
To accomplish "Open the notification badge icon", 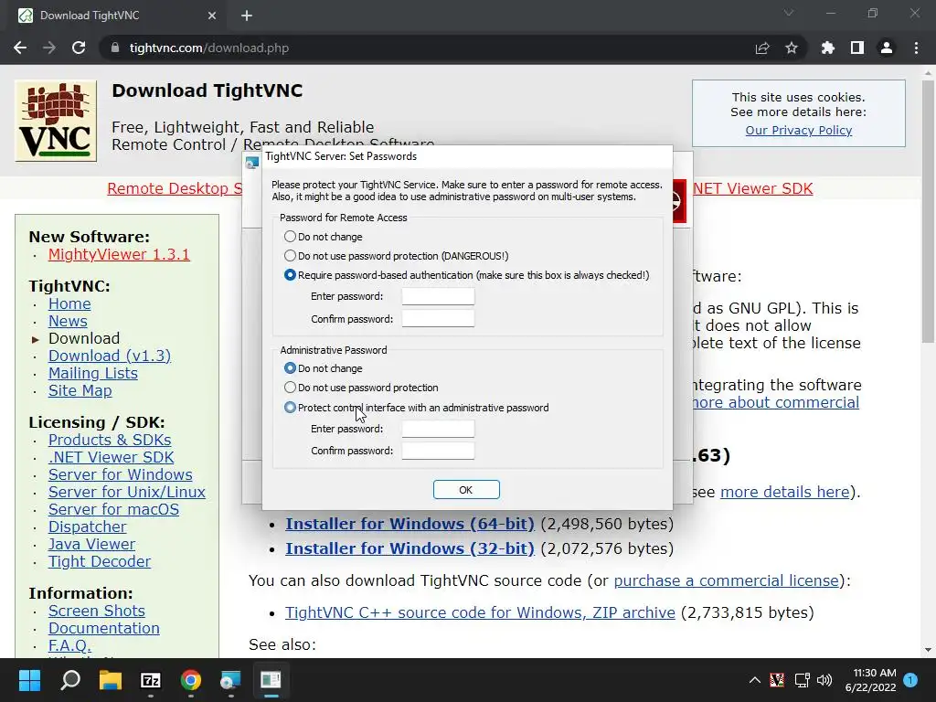I will point(910,680).
